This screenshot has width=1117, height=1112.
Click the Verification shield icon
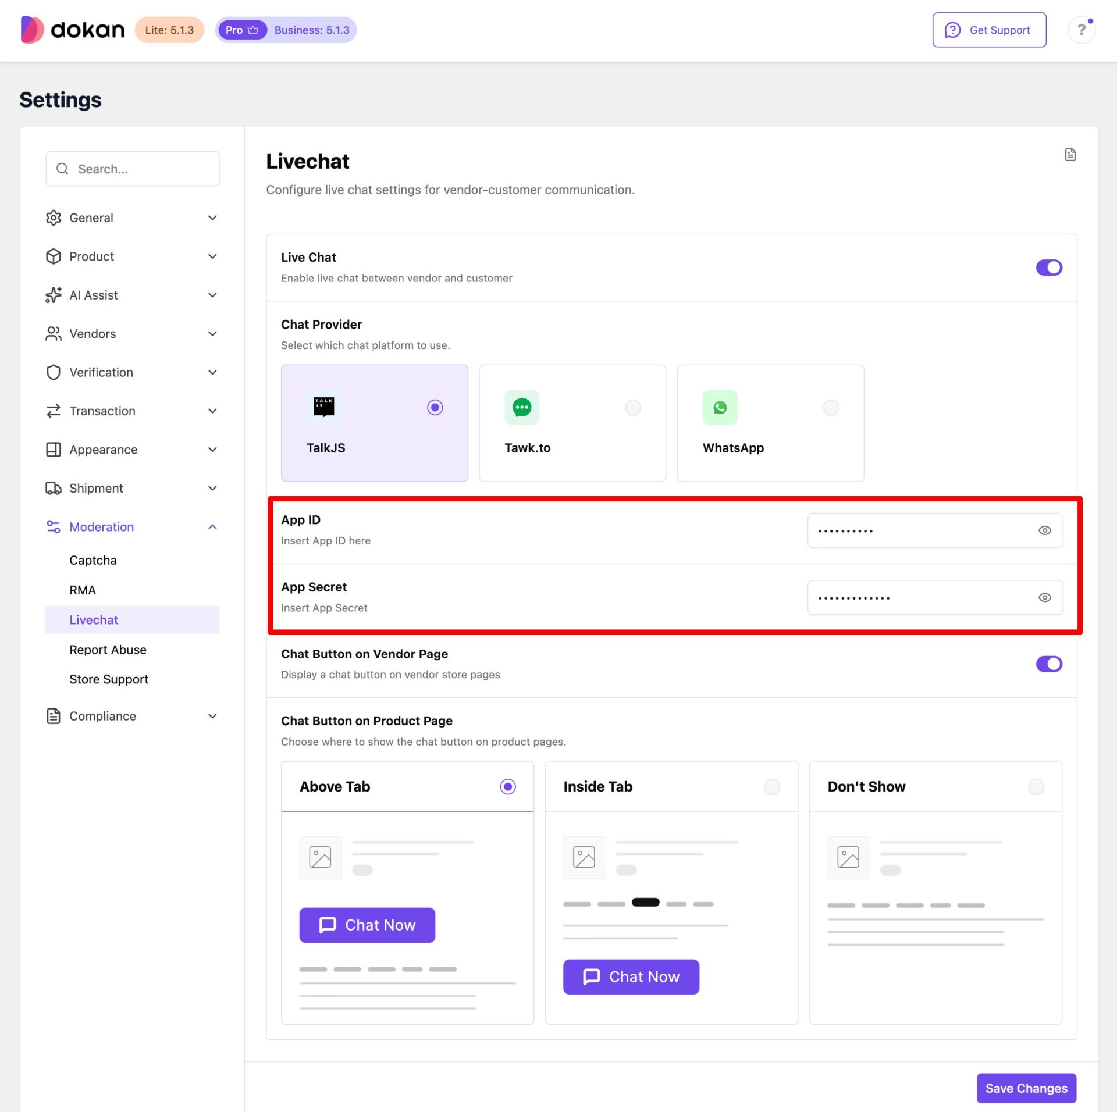(x=54, y=372)
